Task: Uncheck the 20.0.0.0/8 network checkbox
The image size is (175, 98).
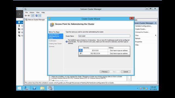Action: [x=81, y=50]
